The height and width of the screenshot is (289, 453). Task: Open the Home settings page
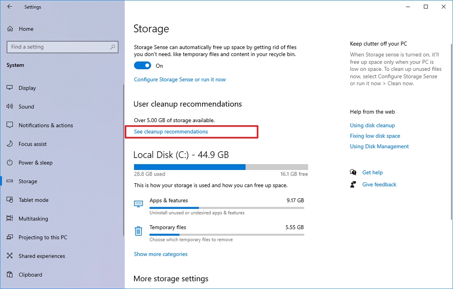coord(26,29)
